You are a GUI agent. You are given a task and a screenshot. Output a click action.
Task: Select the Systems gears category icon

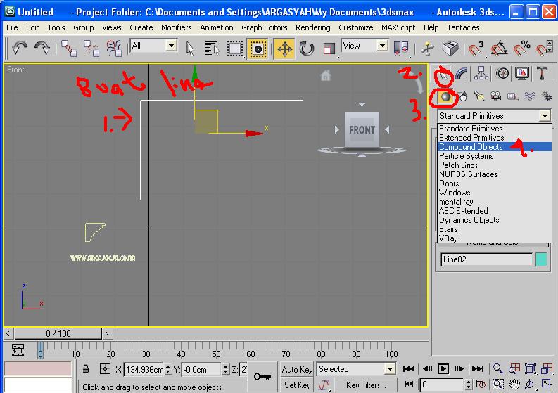click(546, 96)
